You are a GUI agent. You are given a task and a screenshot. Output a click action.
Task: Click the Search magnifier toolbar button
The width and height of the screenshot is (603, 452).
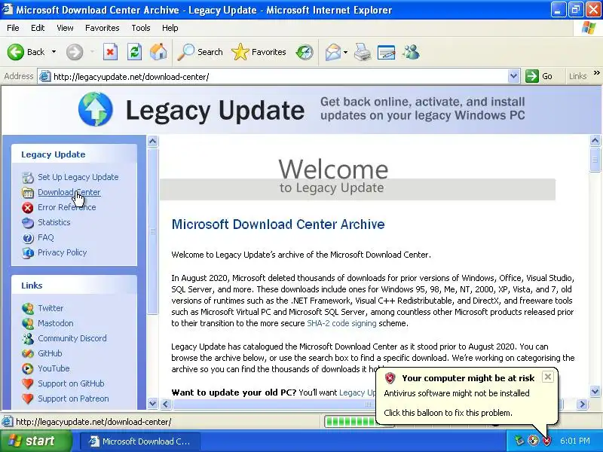(200, 52)
